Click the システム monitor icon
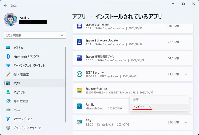 (8, 47)
